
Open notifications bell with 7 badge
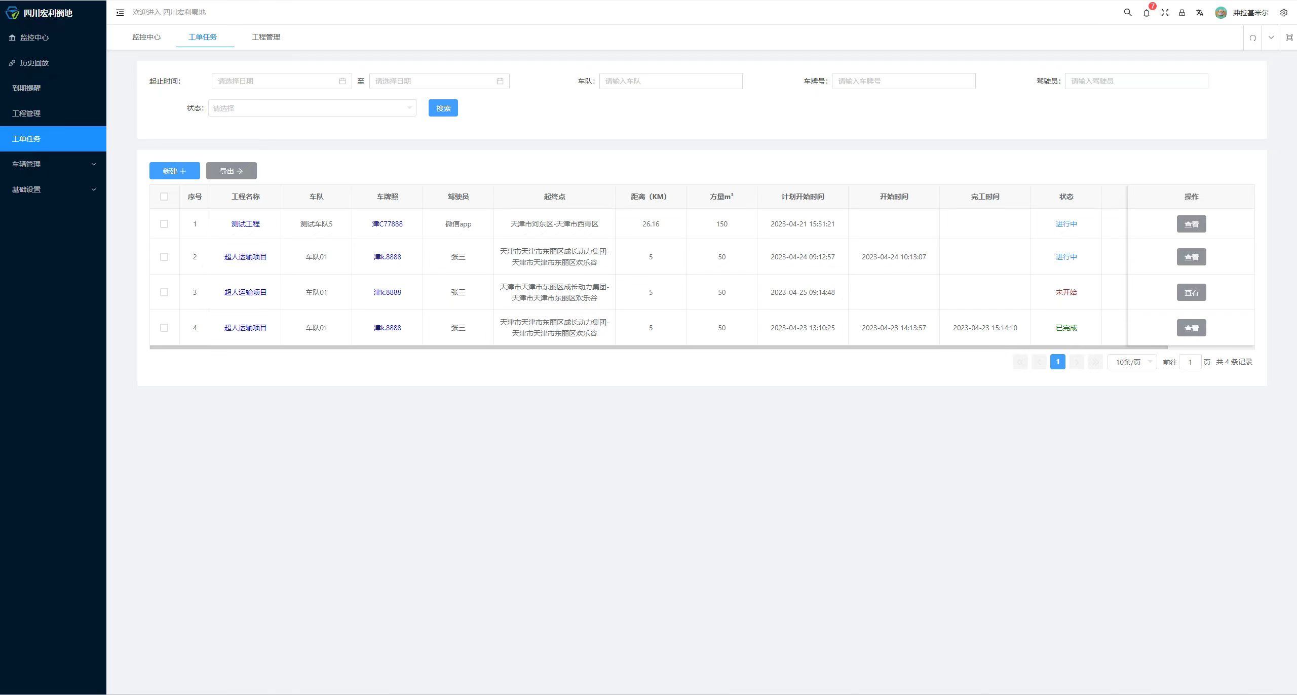coord(1147,13)
